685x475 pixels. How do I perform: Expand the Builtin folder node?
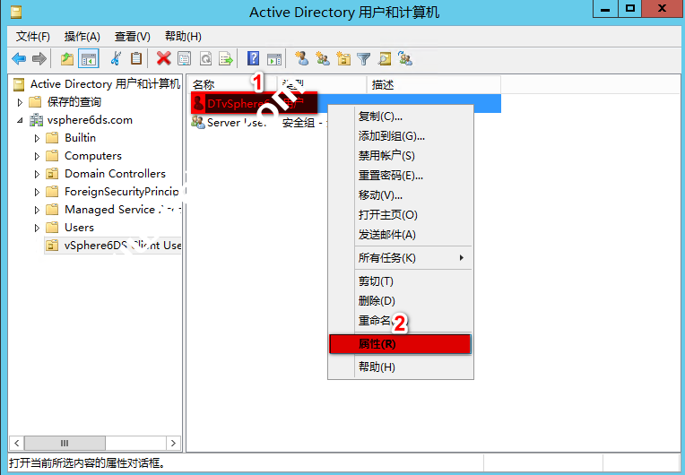(x=37, y=138)
